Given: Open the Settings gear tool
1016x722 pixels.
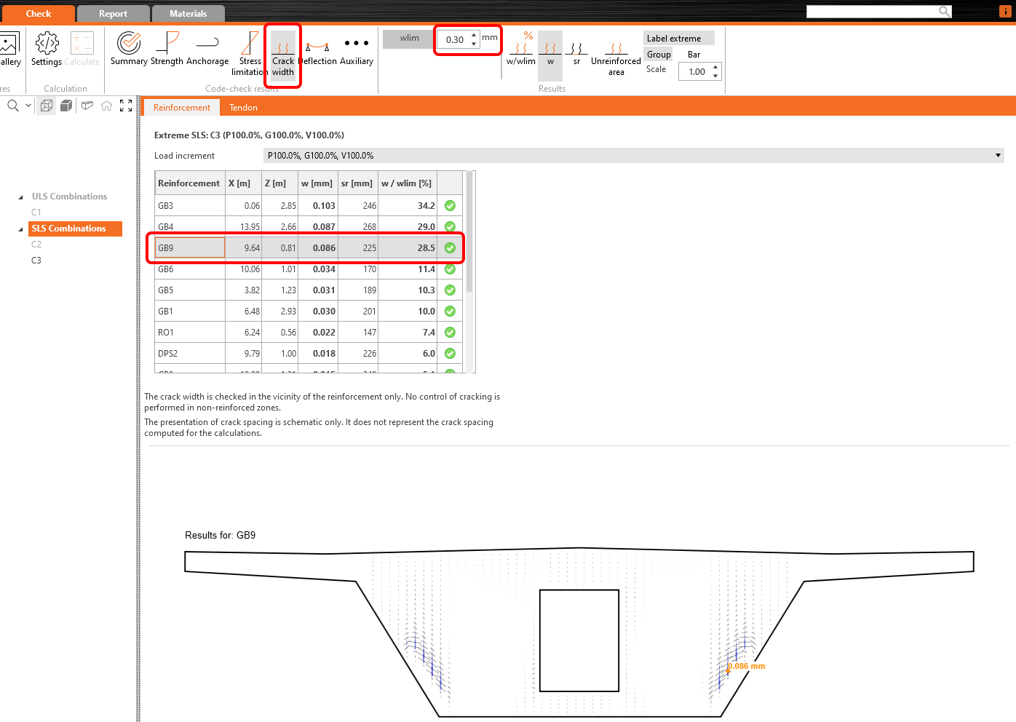Looking at the screenshot, I should click(47, 49).
